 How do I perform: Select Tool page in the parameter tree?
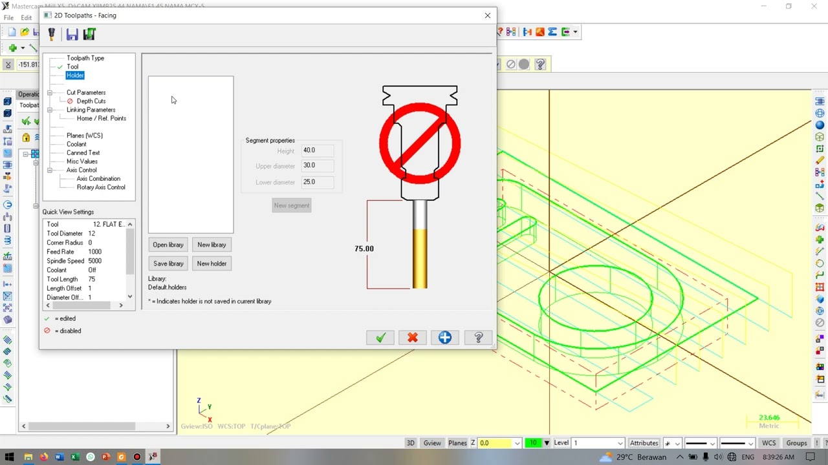tap(72, 67)
